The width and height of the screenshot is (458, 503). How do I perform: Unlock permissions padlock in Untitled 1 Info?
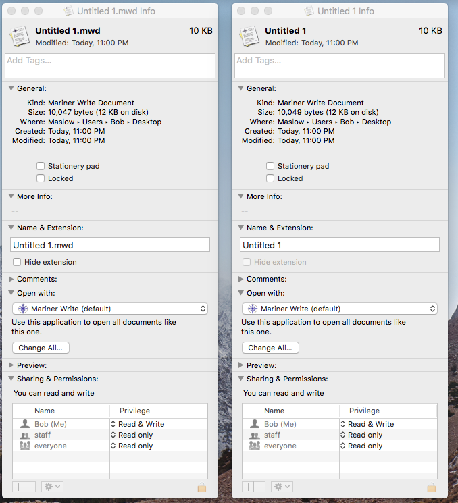(432, 487)
